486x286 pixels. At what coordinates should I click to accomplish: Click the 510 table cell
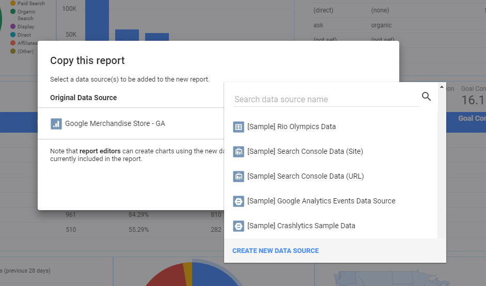71,230
